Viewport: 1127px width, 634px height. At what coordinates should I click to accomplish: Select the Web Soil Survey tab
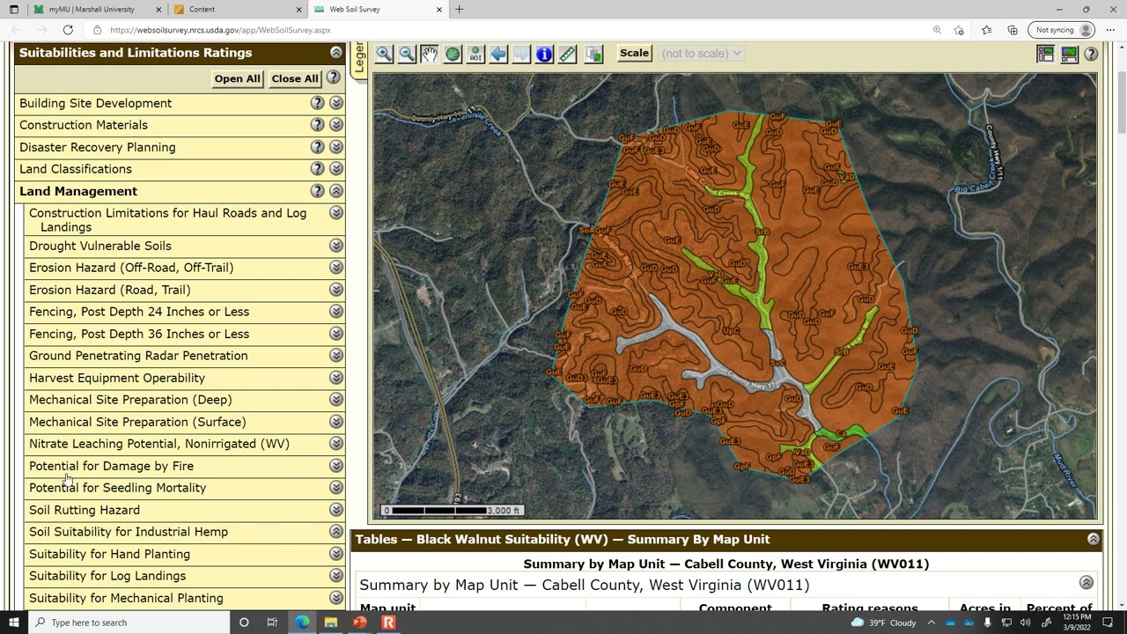(377, 9)
